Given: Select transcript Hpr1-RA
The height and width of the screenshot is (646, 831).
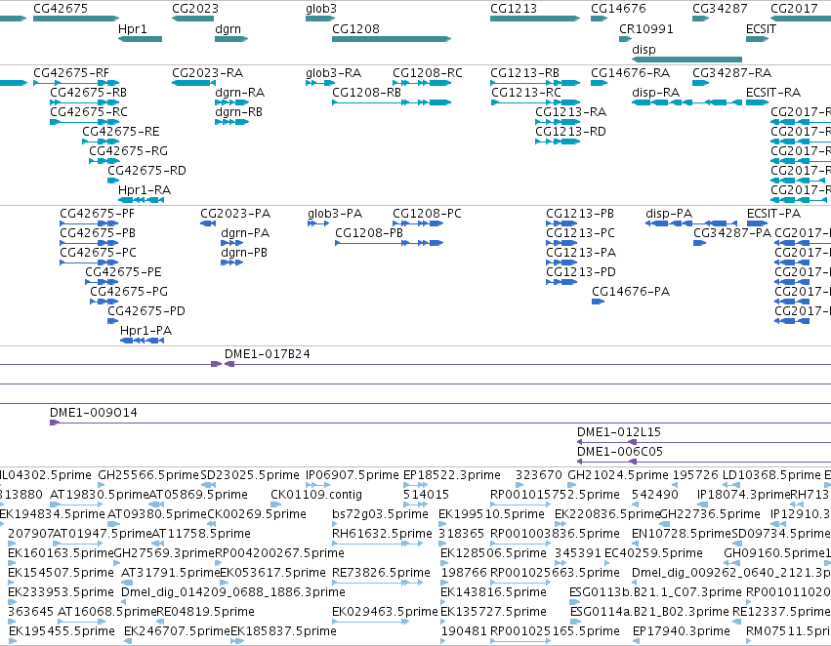Looking at the screenshot, I should click(141, 200).
